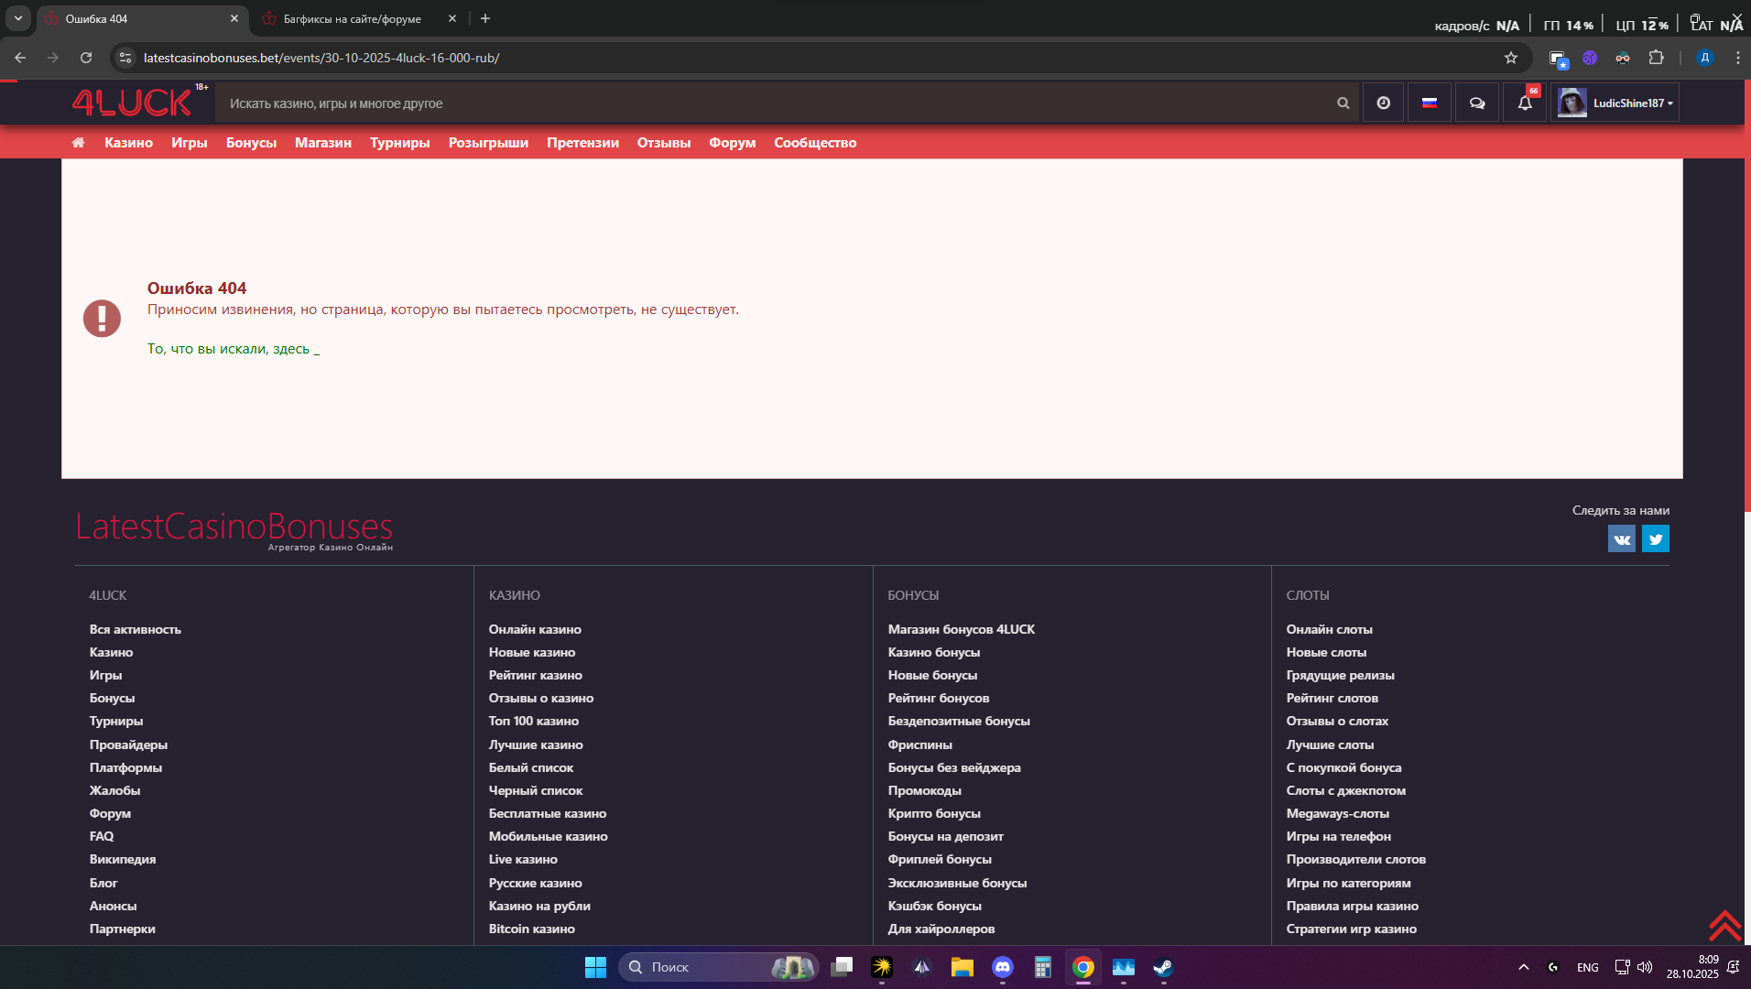The image size is (1751, 989).
Task: Click the clock icon in site header
Action: pyautogui.click(x=1383, y=103)
